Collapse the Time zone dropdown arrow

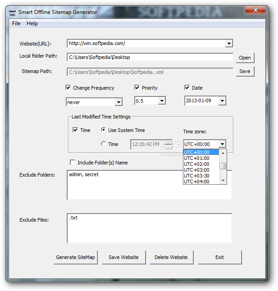(222, 144)
